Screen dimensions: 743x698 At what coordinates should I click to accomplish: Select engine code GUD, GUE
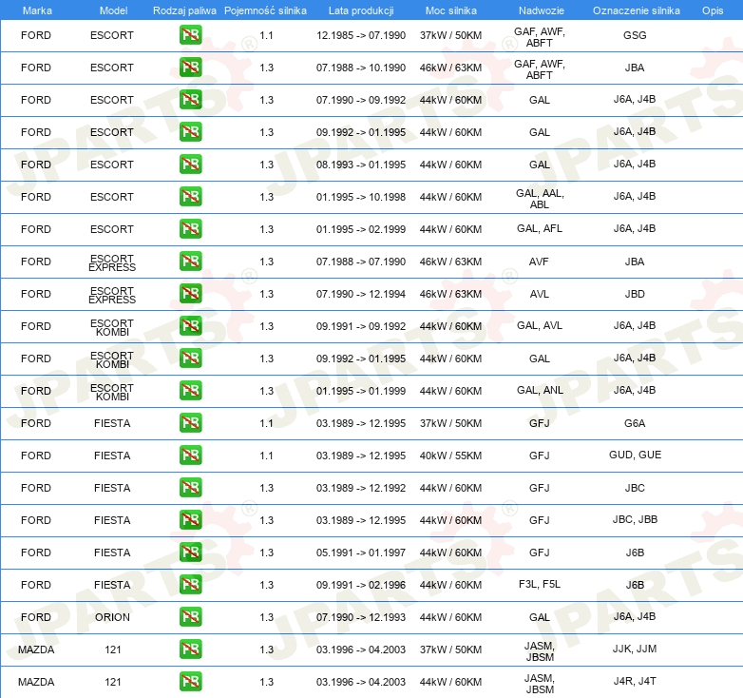635,455
